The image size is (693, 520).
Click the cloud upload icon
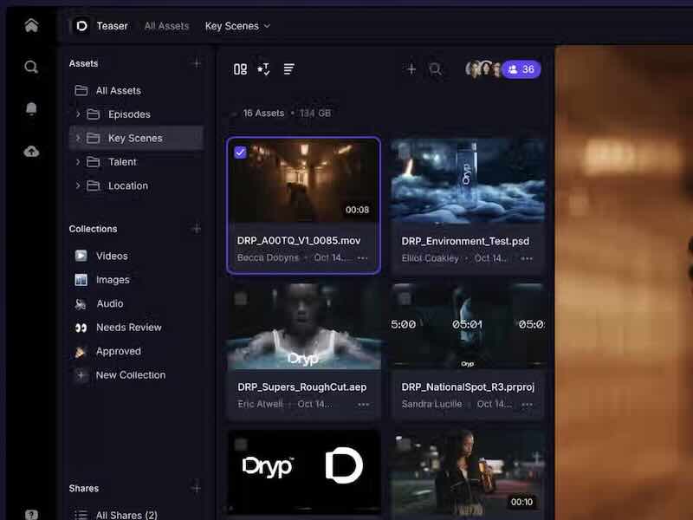tap(31, 152)
